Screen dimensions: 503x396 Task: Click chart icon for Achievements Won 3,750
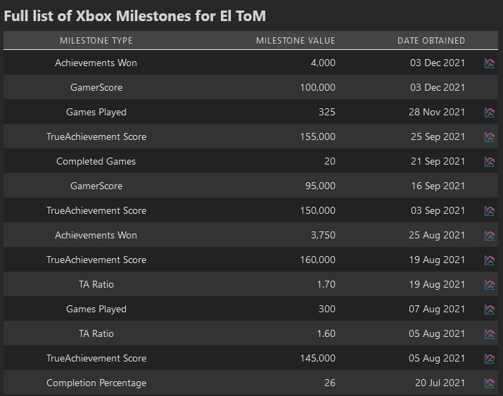coord(489,236)
